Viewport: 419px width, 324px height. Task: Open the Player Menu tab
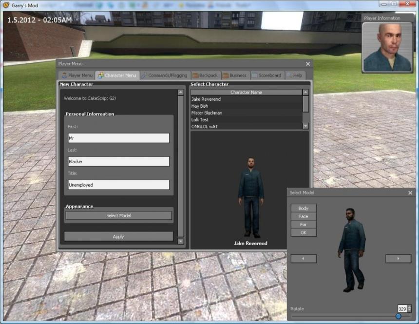pyautogui.click(x=76, y=76)
